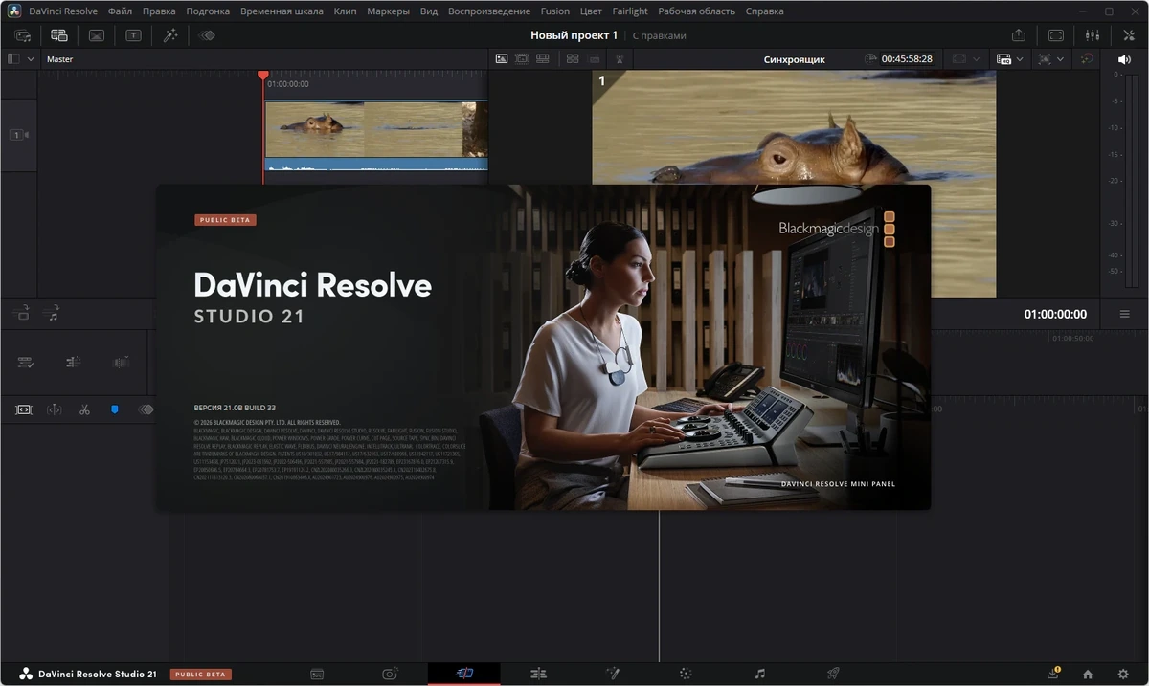
Task: Click the Master bin label
Action: pyautogui.click(x=59, y=59)
